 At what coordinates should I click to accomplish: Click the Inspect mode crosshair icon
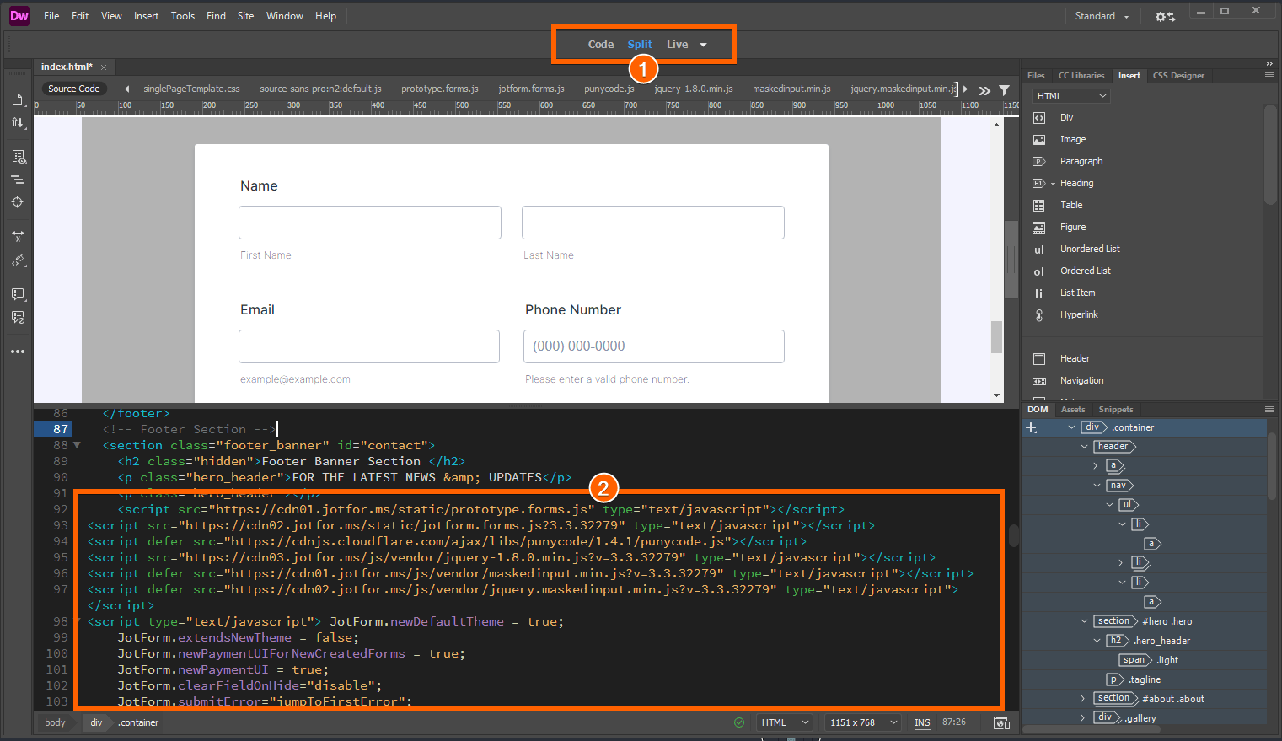tap(18, 202)
